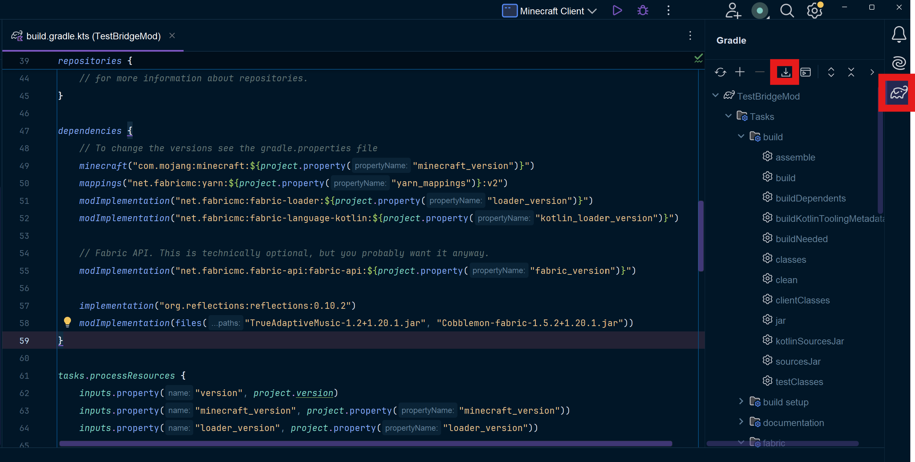This screenshot has height=462, width=915.
Task: Collapse the build tasks folder
Action: pos(741,136)
